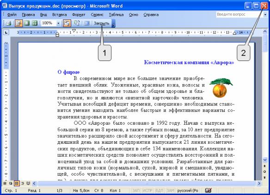Open the Файл menu
270x195 pixels.
[12, 15]
